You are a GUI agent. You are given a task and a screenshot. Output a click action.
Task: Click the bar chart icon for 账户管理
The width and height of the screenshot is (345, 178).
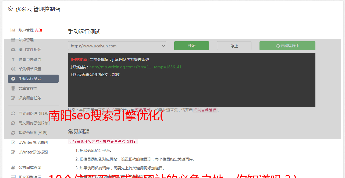[13, 30]
